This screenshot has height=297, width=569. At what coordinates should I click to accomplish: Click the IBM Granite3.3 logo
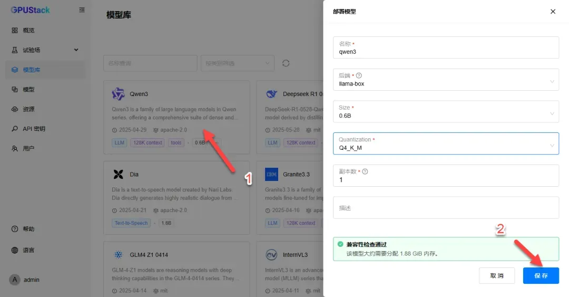271,174
